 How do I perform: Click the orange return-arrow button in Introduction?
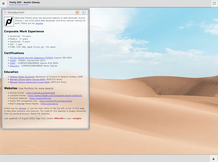77,12
